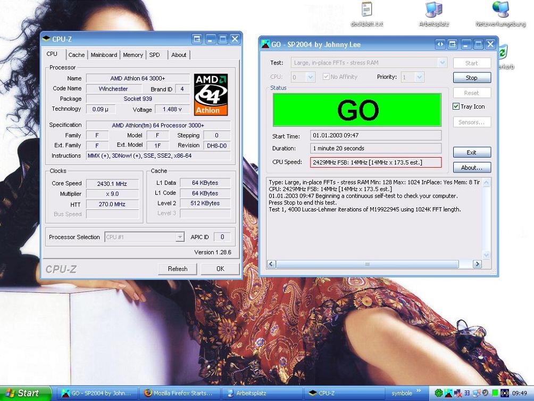Click the log's left scroll arrow

pos(271,264)
